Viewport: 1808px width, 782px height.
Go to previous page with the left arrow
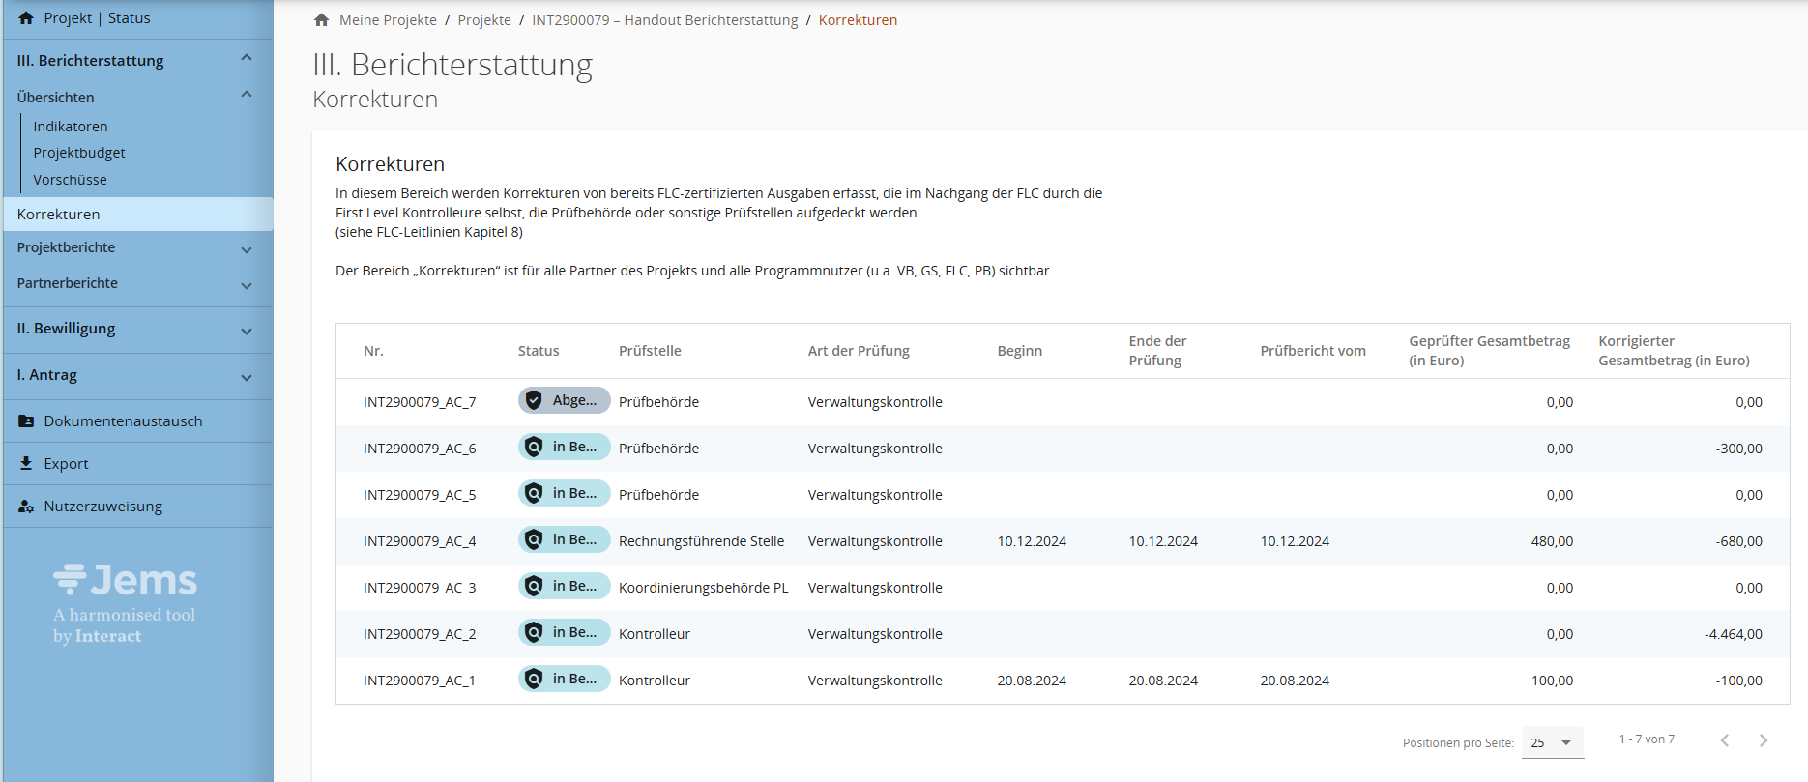tap(1724, 740)
